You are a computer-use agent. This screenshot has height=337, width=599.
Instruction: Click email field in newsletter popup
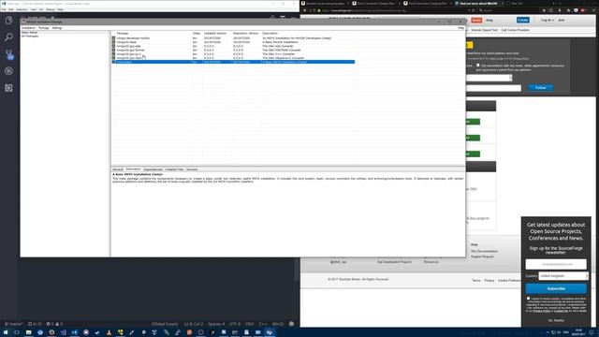(x=556, y=264)
